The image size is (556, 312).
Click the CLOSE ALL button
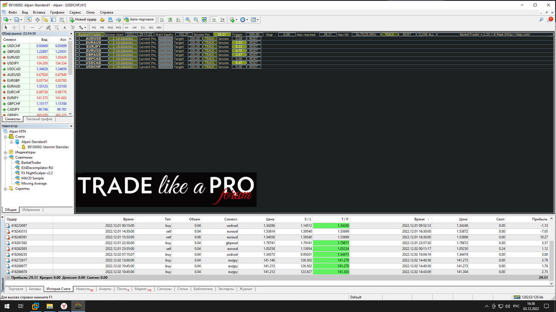coord(426,34)
